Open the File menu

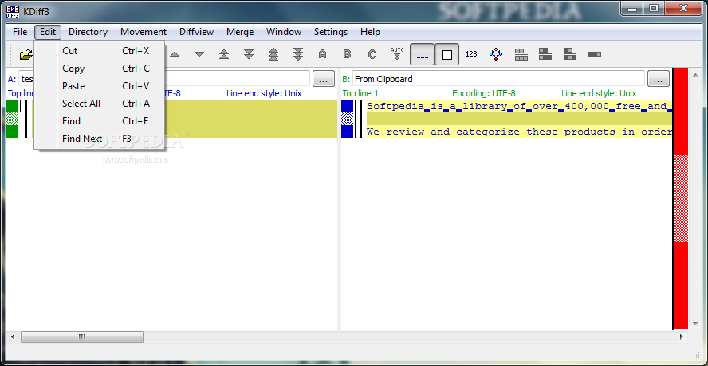[20, 32]
